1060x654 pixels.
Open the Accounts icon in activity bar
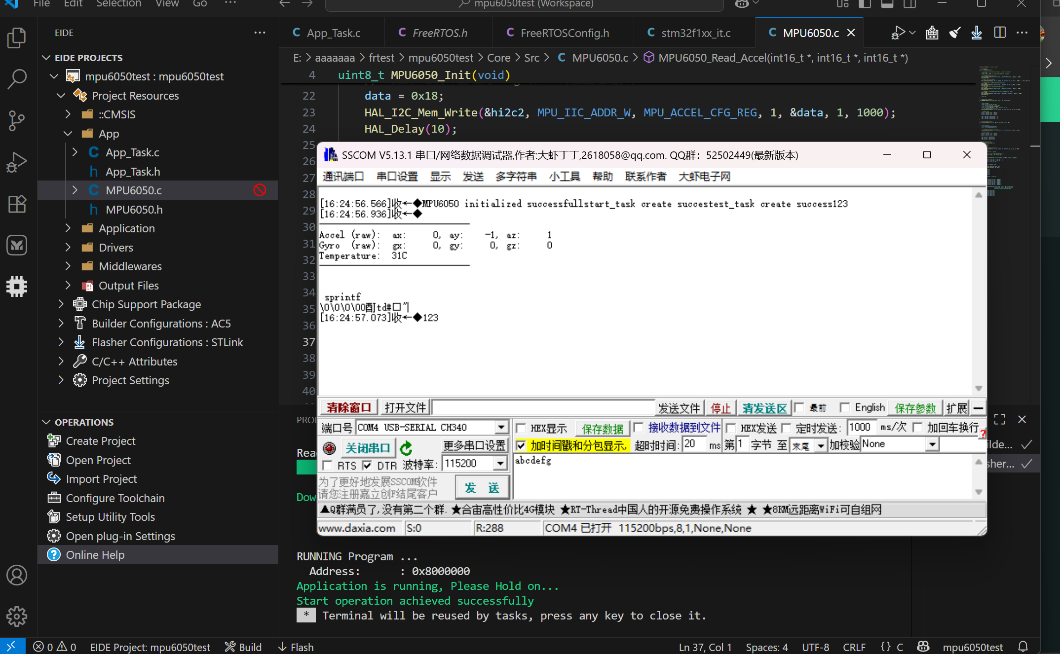click(17, 575)
